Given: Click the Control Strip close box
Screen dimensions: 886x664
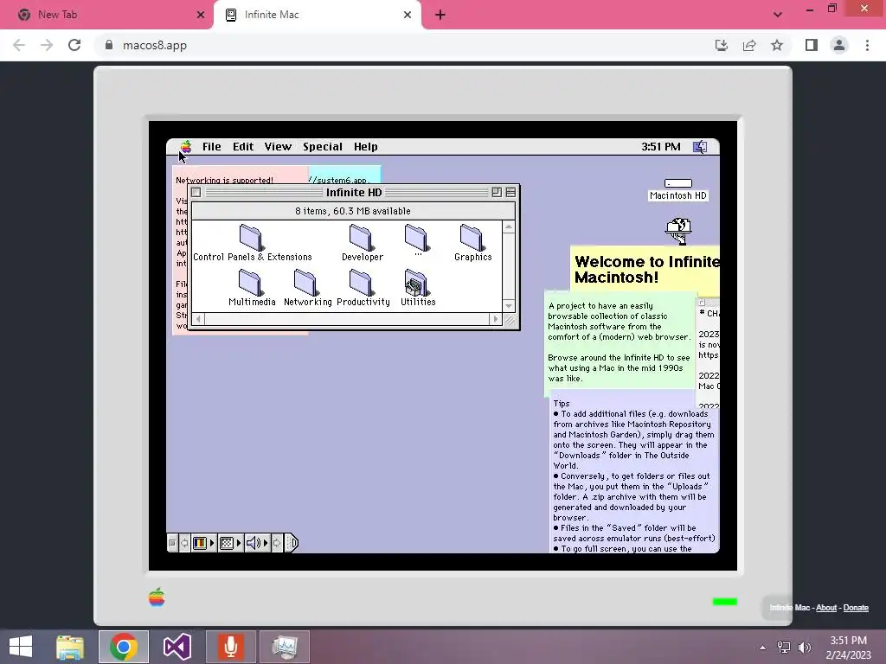Looking at the screenshot, I should tap(172, 543).
